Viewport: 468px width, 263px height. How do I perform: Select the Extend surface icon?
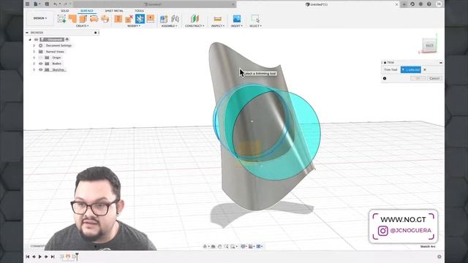click(x=151, y=19)
